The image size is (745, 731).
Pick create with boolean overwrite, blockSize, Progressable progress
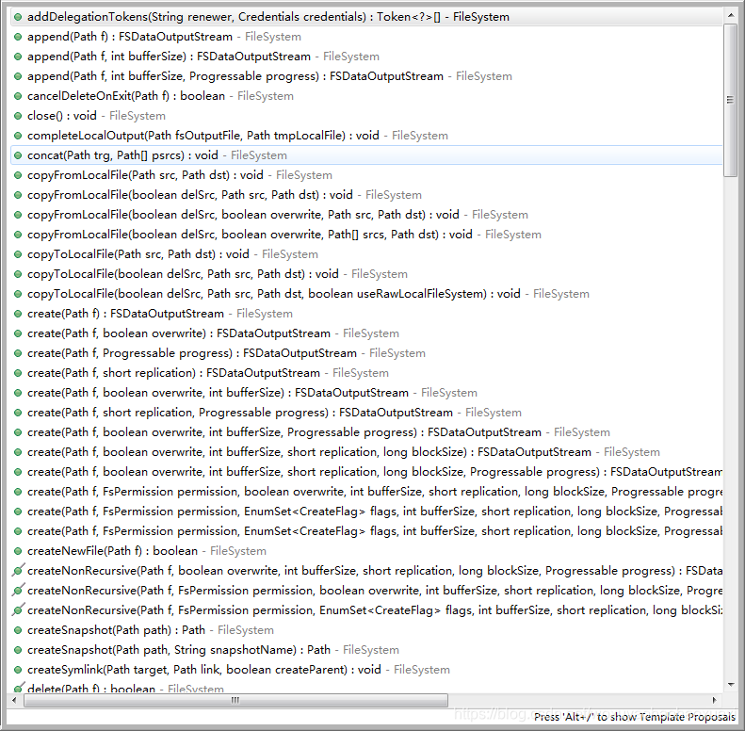pyautogui.click(x=365, y=472)
